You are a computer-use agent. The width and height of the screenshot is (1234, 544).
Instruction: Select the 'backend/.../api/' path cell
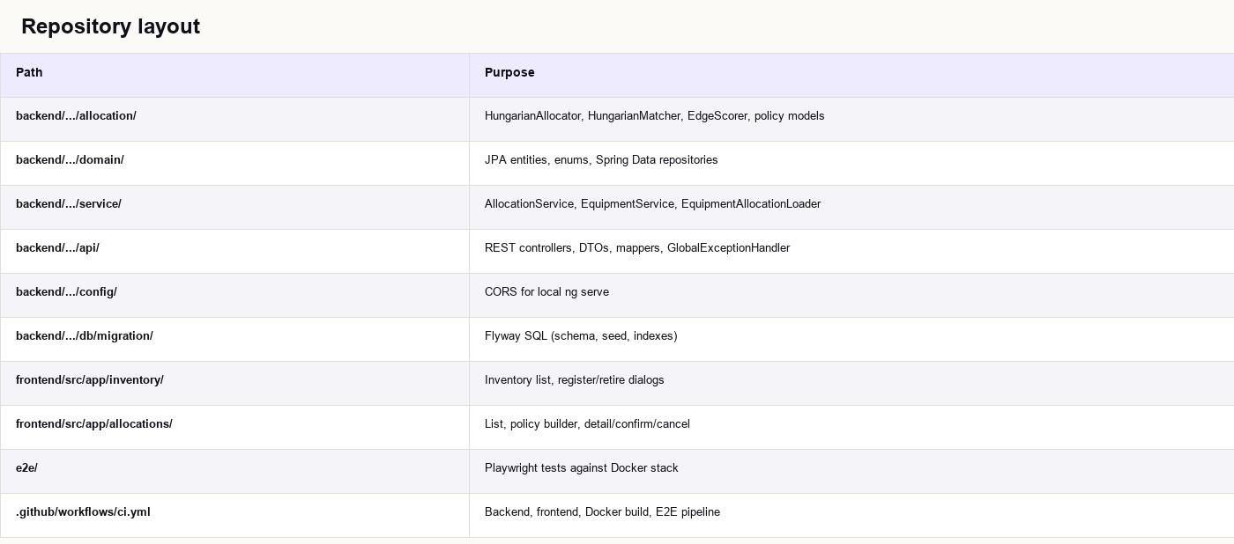point(234,251)
